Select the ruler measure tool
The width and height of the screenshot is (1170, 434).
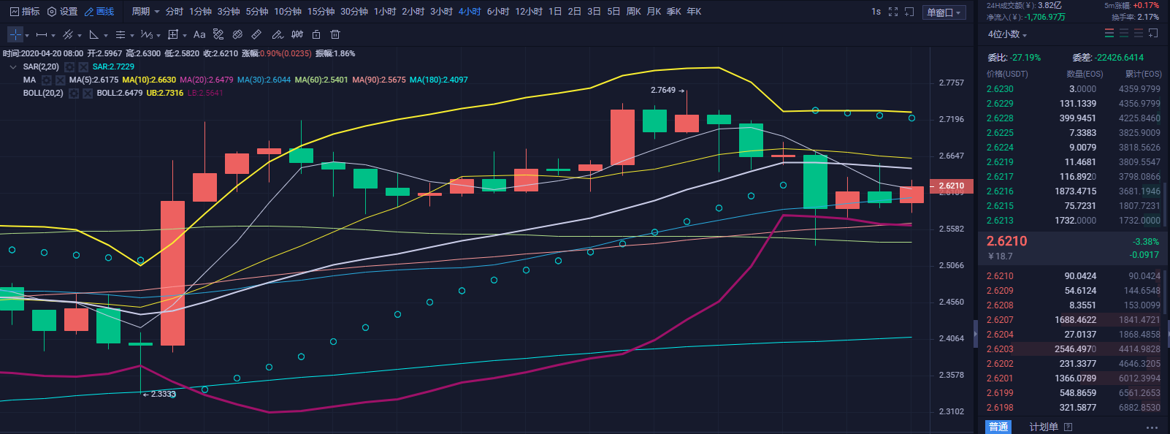pos(256,34)
